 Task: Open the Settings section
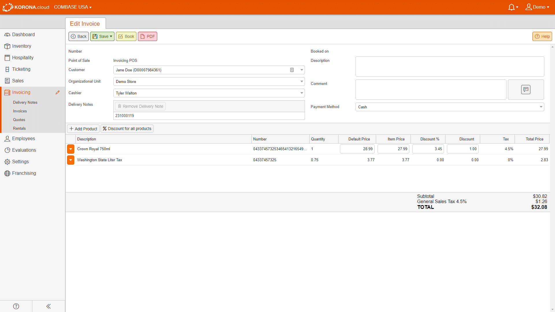tap(32, 162)
